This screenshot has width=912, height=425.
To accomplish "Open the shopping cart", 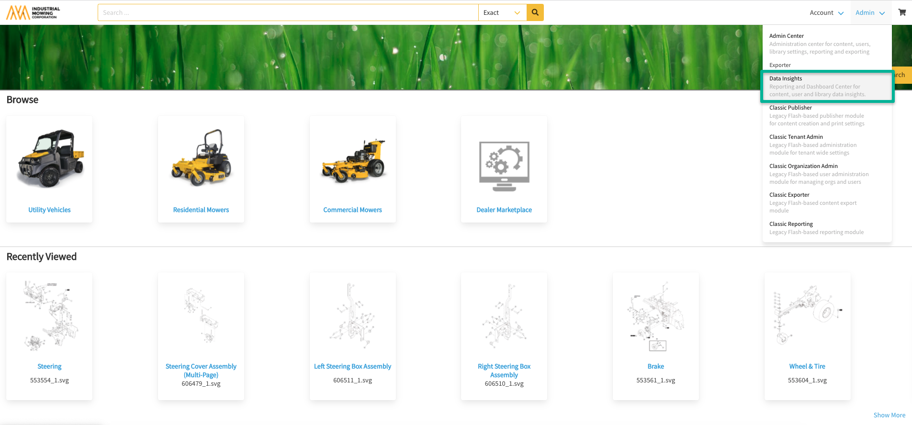I will pos(902,12).
